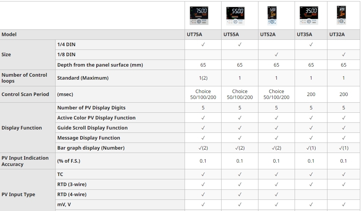The image size is (361, 211).
Task: Select the UT55A model heading
Action: pos(231,35)
